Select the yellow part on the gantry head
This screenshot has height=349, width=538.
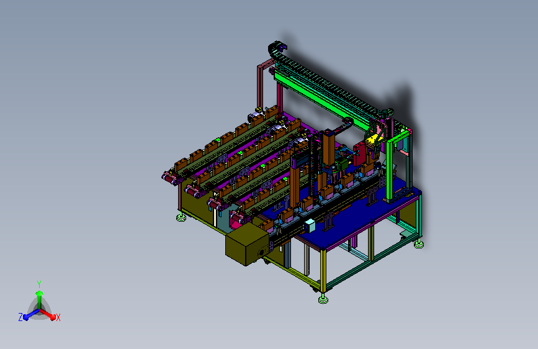click(x=374, y=138)
